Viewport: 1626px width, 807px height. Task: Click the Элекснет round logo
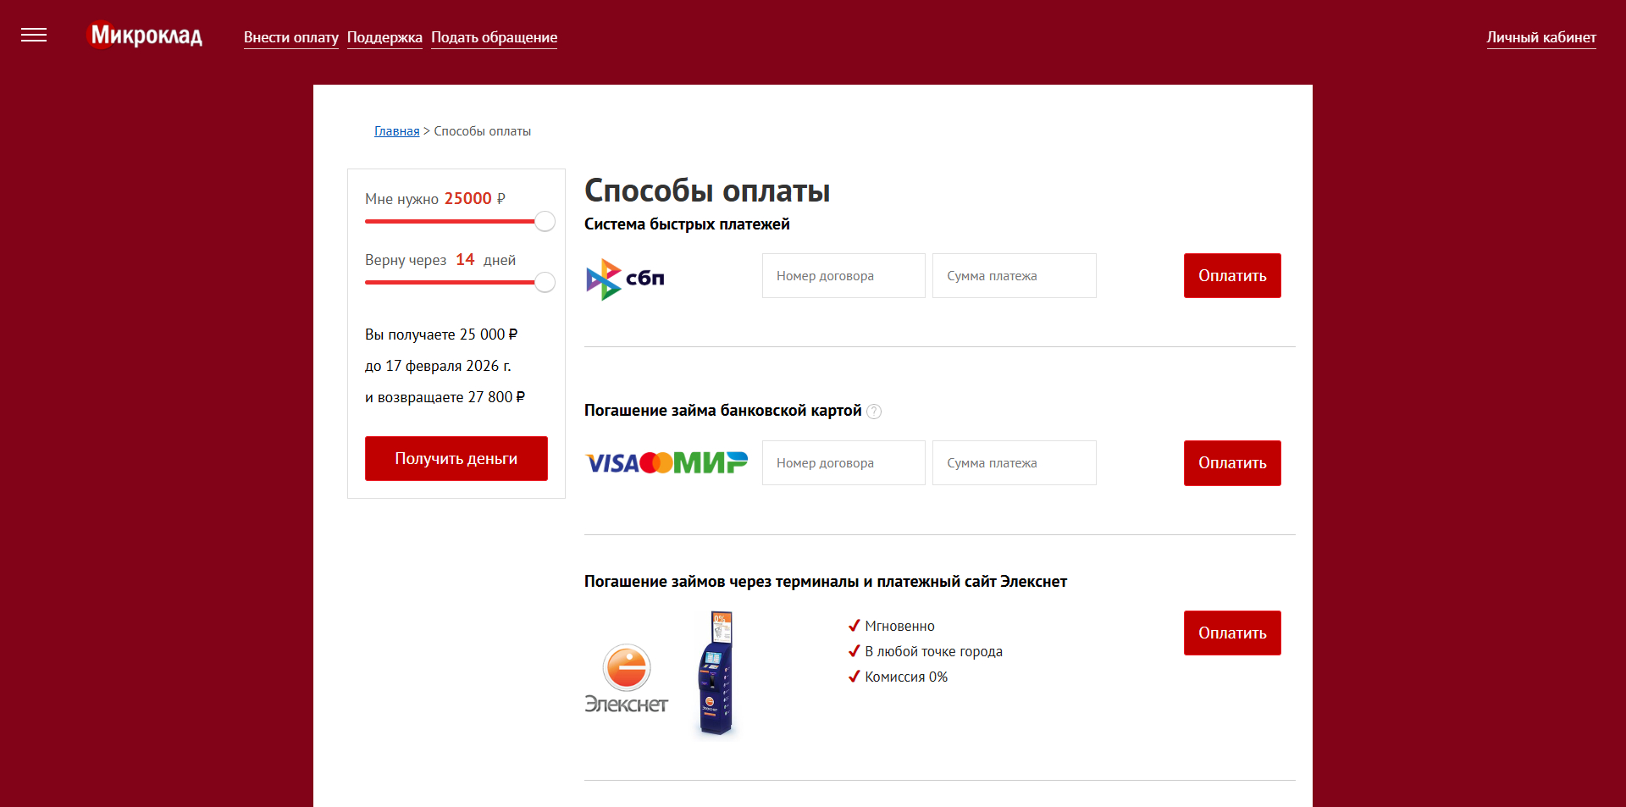pyautogui.click(x=626, y=666)
